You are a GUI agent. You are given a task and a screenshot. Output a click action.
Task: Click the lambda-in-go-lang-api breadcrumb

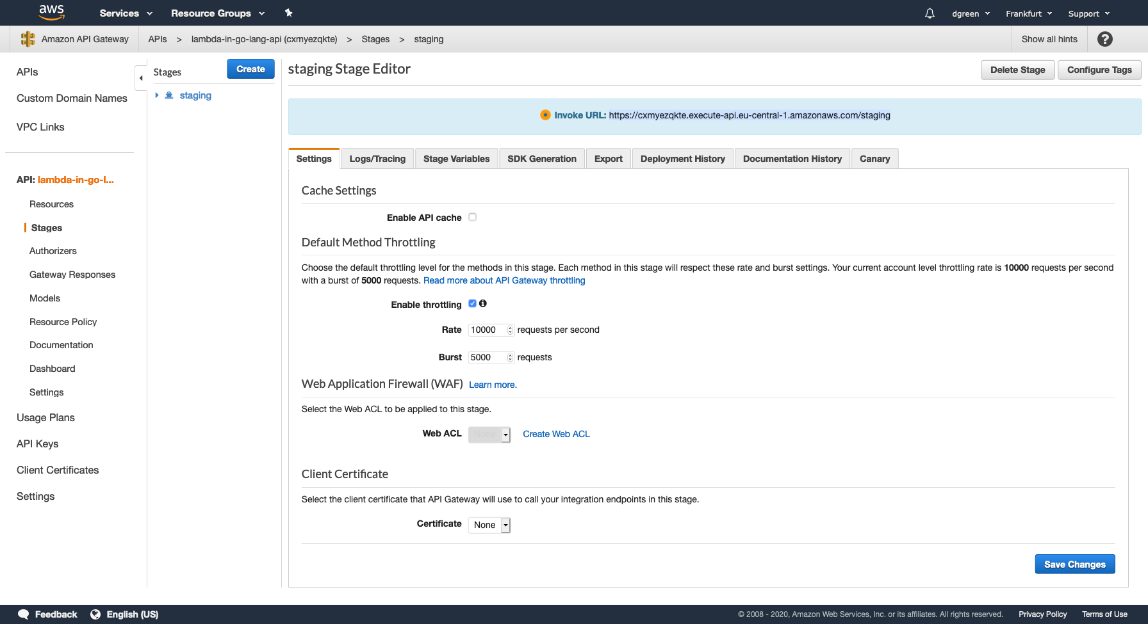point(264,39)
